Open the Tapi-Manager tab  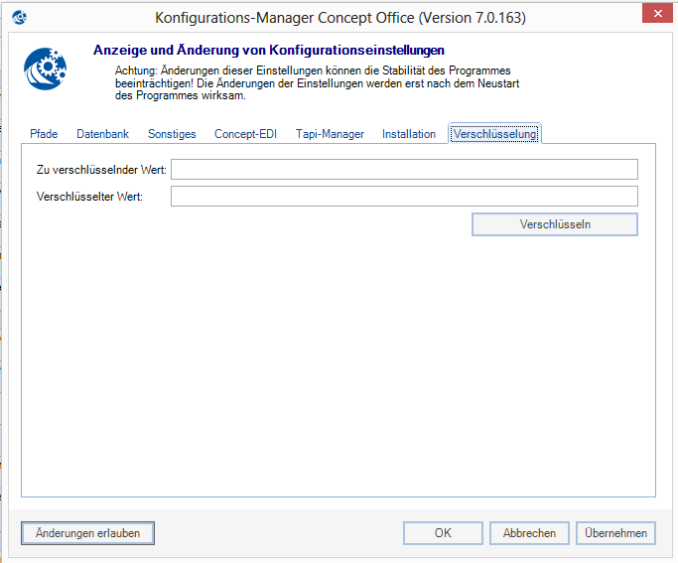tap(330, 134)
